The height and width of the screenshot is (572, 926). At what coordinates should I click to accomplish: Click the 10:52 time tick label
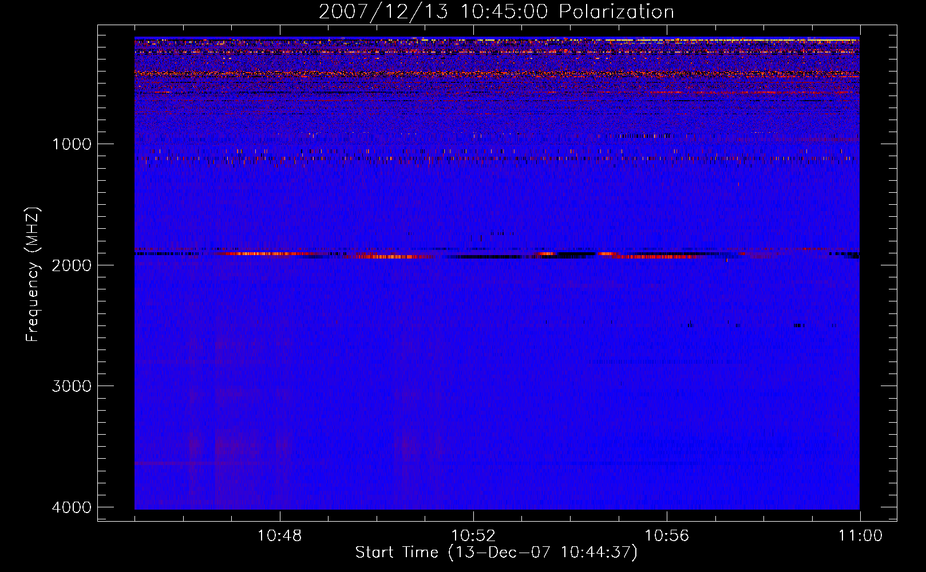473,536
